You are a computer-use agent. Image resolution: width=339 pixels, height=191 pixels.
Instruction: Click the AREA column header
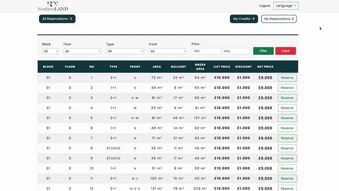click(157, 67)
